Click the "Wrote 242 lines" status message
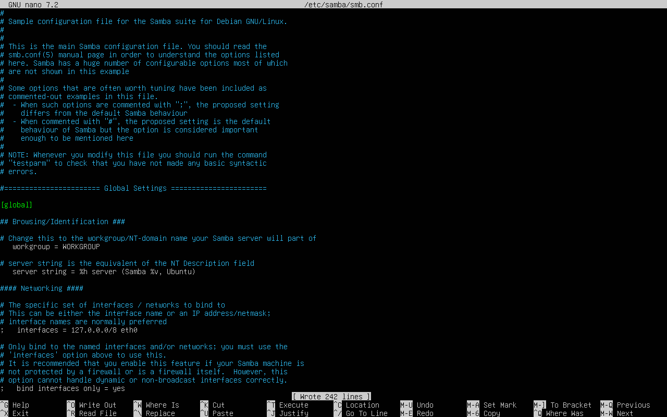The width and height of the screenshot is (667, 417). click(331, 397)
